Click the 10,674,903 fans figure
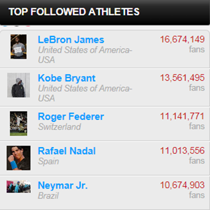This screenshot has height=210, width=210. (x=182, y=185)
